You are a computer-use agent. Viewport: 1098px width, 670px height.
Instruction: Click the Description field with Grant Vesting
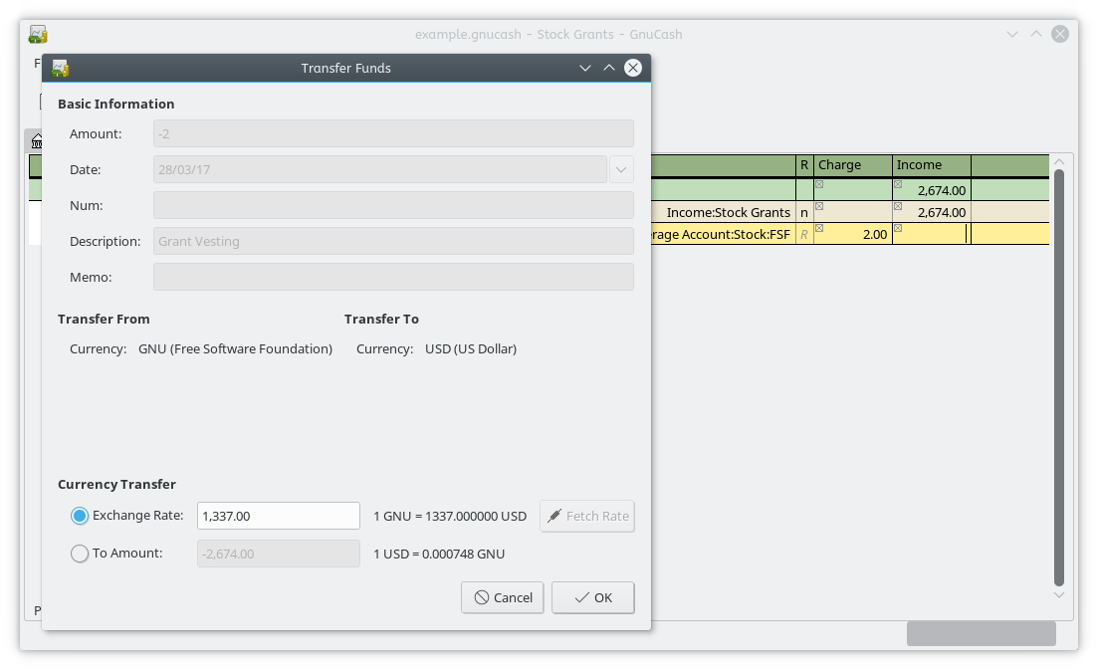(x=393, y=242)
